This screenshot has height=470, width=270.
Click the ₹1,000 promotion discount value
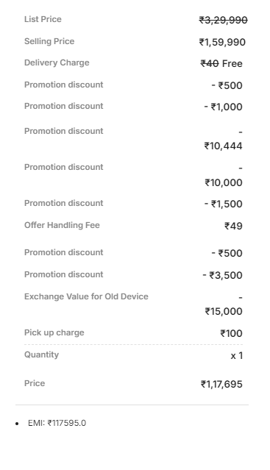223,107
